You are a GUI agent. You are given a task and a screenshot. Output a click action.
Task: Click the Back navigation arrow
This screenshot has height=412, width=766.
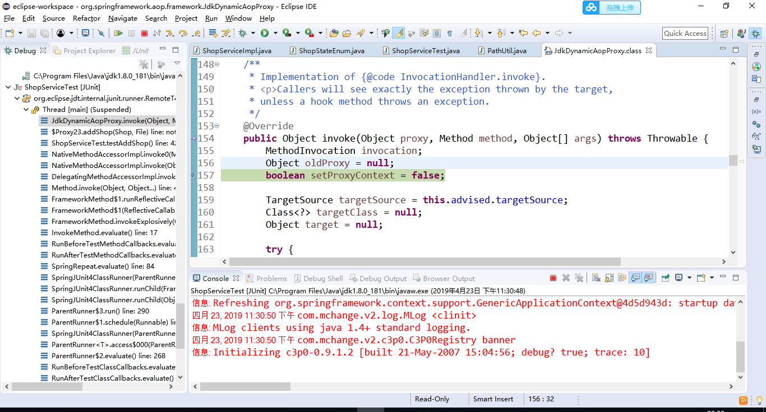(x=537, y=33)
